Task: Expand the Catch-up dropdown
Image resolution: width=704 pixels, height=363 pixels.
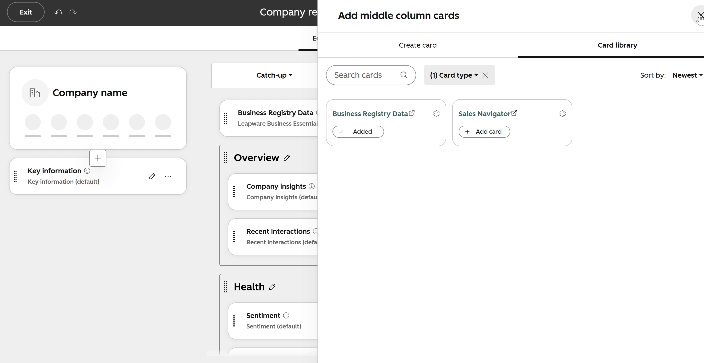Action: tap(274, 75)
